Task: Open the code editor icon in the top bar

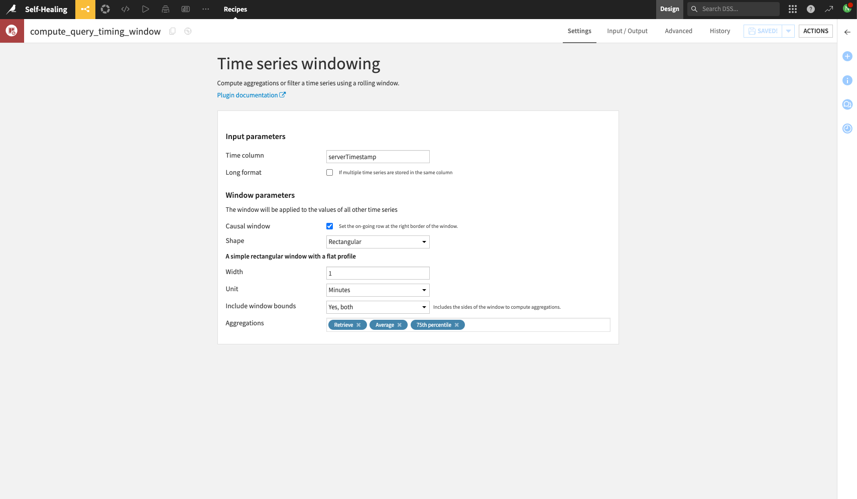Action: tap(126, 9)
